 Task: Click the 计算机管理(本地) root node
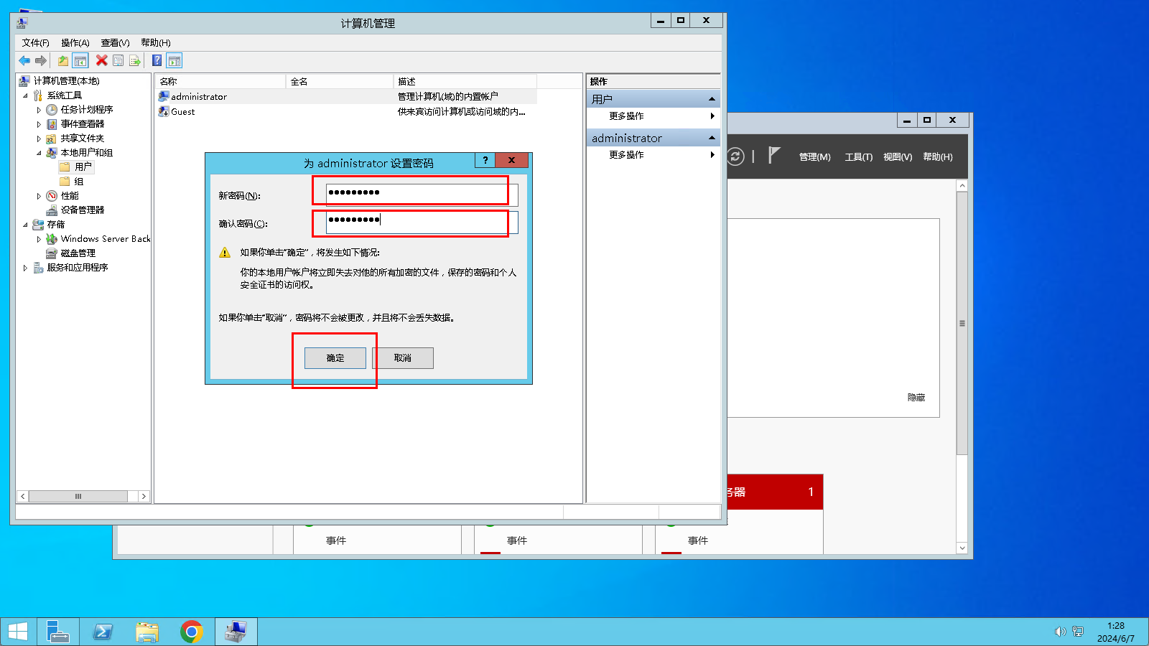click(66, 81)
